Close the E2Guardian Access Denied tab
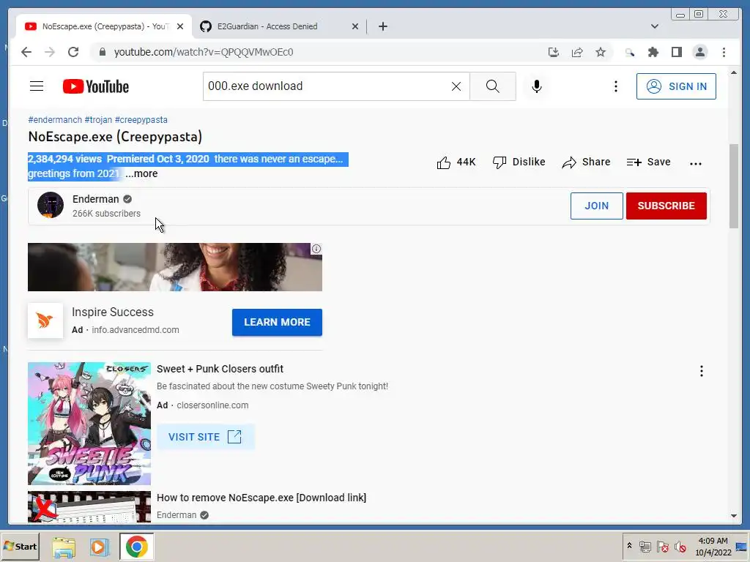The width and height of the screenshot is (750, 562). point(355,26)
